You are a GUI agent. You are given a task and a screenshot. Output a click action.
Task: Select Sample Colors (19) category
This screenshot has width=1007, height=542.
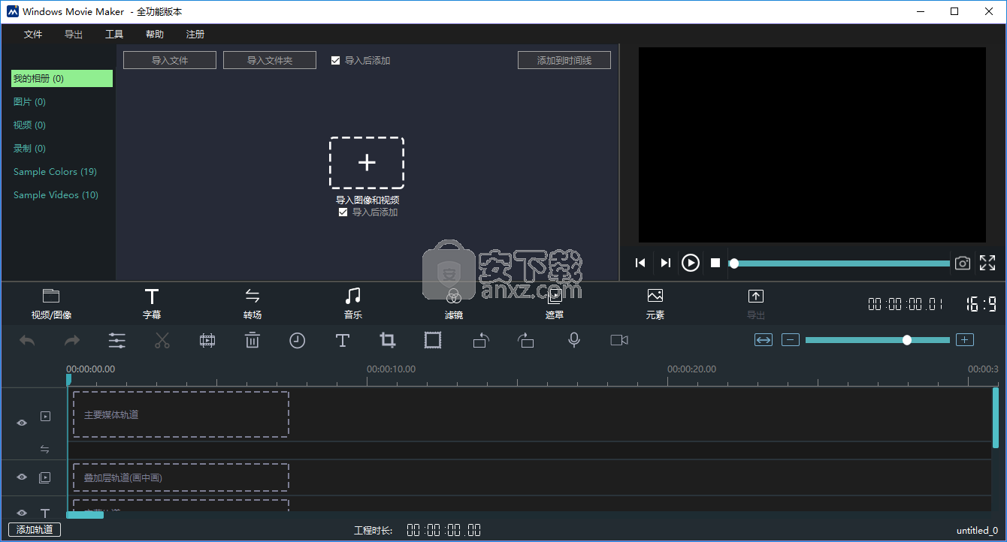click(x=55, y=172)
